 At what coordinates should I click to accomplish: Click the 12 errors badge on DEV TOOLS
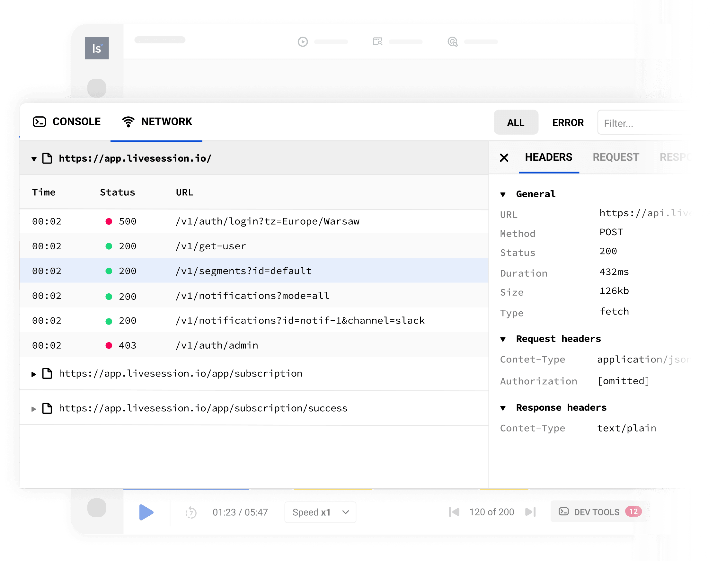633,512
